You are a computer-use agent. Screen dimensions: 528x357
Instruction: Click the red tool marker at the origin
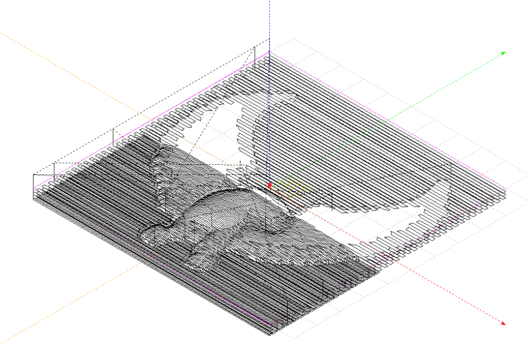tap(269, 186)
